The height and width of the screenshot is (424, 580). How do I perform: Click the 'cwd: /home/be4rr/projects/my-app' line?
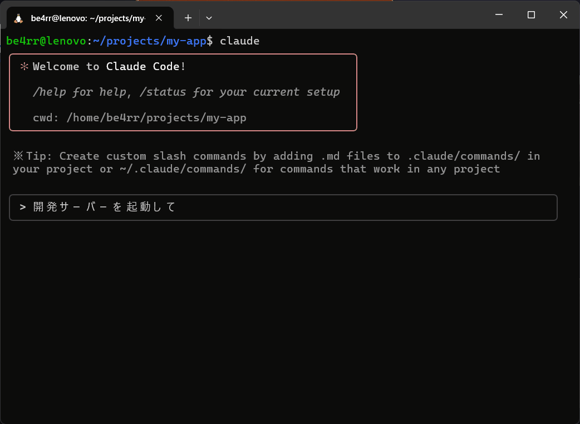coord(140,118)
